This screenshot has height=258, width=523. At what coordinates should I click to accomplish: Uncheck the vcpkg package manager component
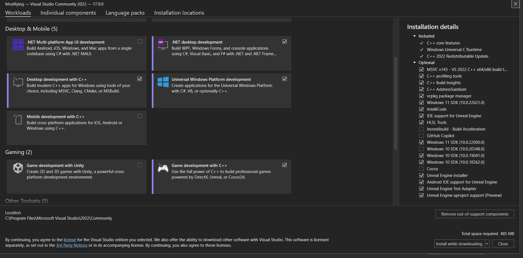421,96
